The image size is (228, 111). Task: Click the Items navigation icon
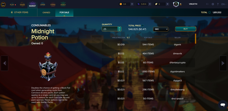point(53,4)
